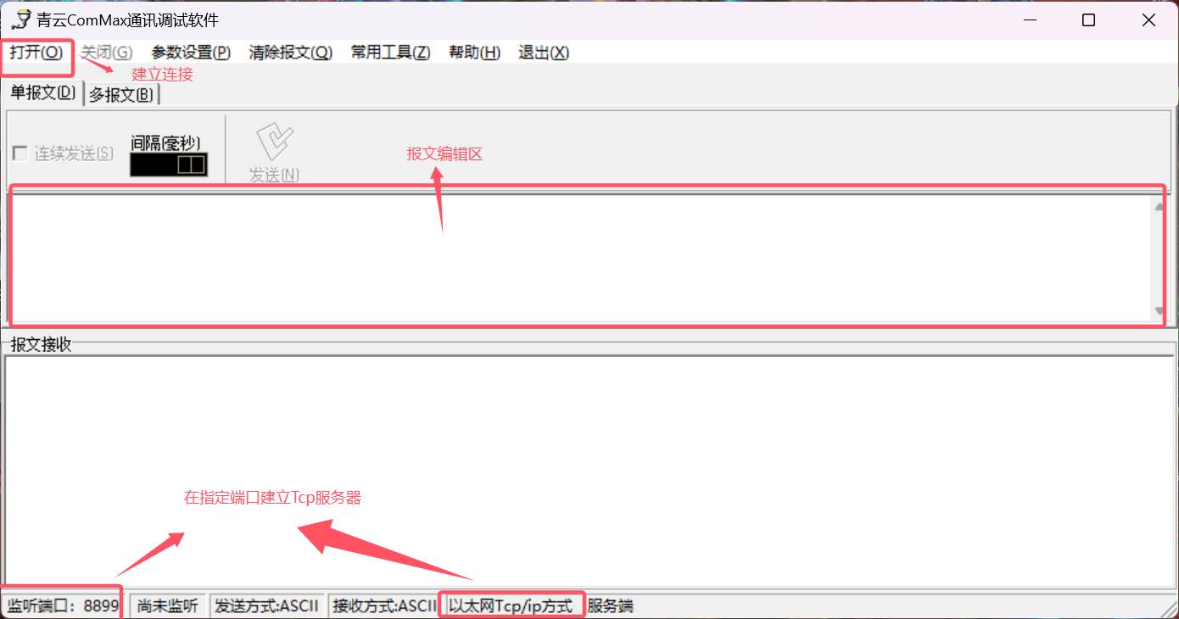
Task: Click the 接收方式:ASCII status entry
Action: pyautogui.click(x=384, y=606)
